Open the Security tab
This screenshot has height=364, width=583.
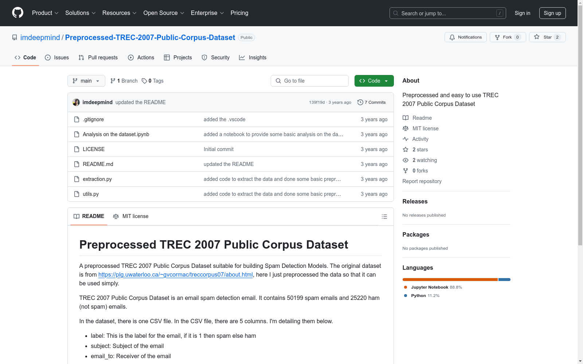[x=216, y=58]
